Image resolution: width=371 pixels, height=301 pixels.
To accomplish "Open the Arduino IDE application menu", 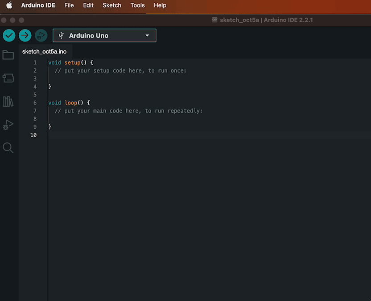I will tap(38, 5).
